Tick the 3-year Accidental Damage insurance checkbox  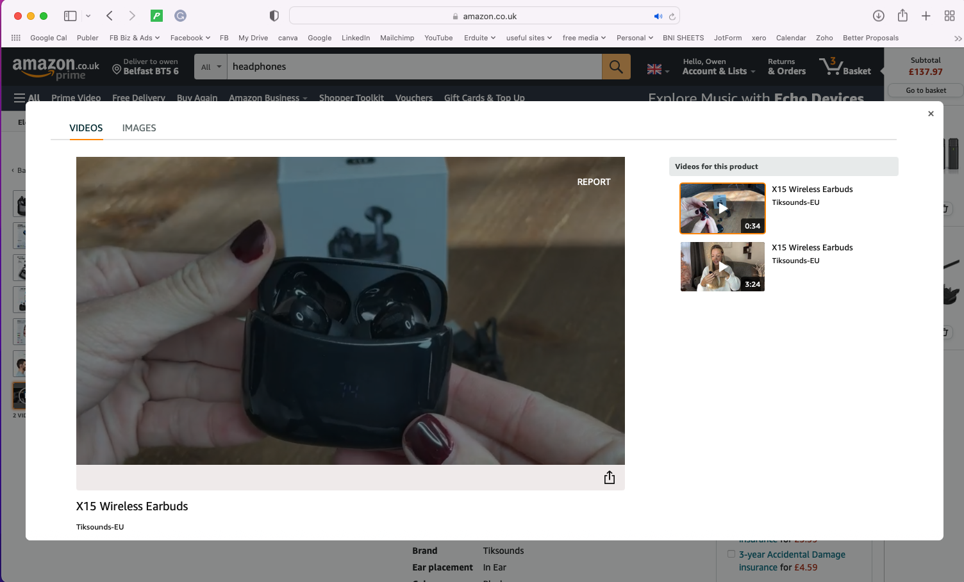[731, 554]
